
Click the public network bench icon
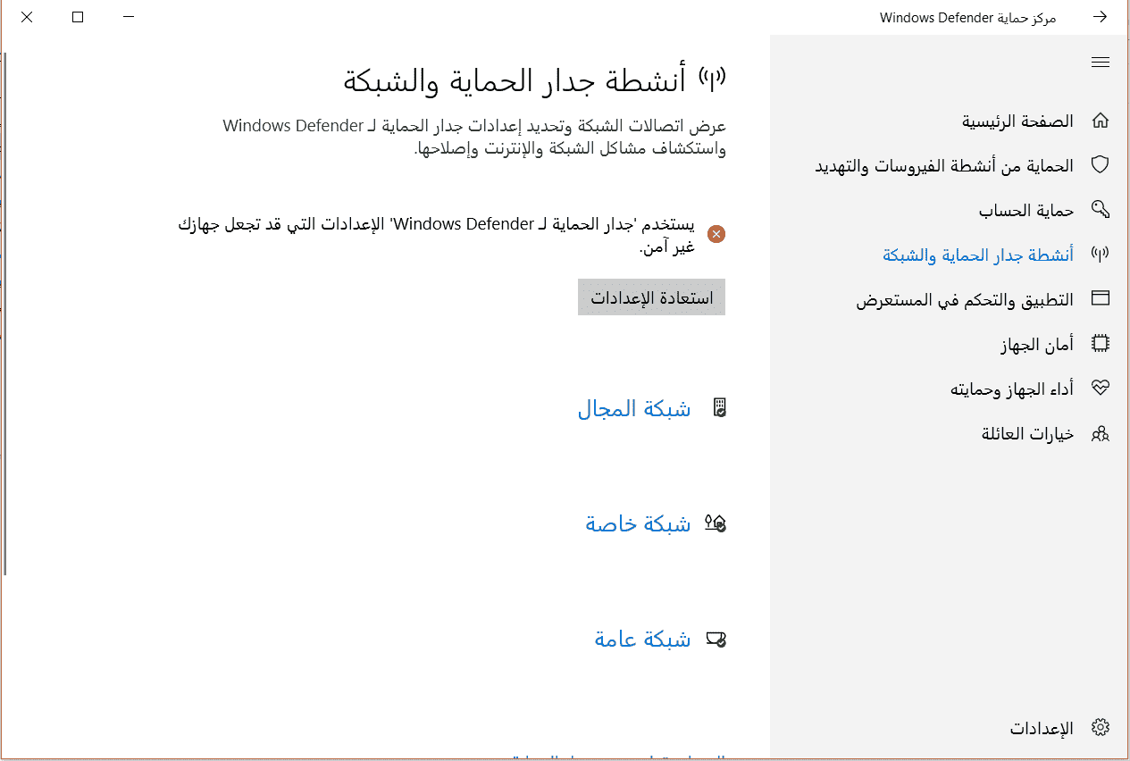[716, 640]
